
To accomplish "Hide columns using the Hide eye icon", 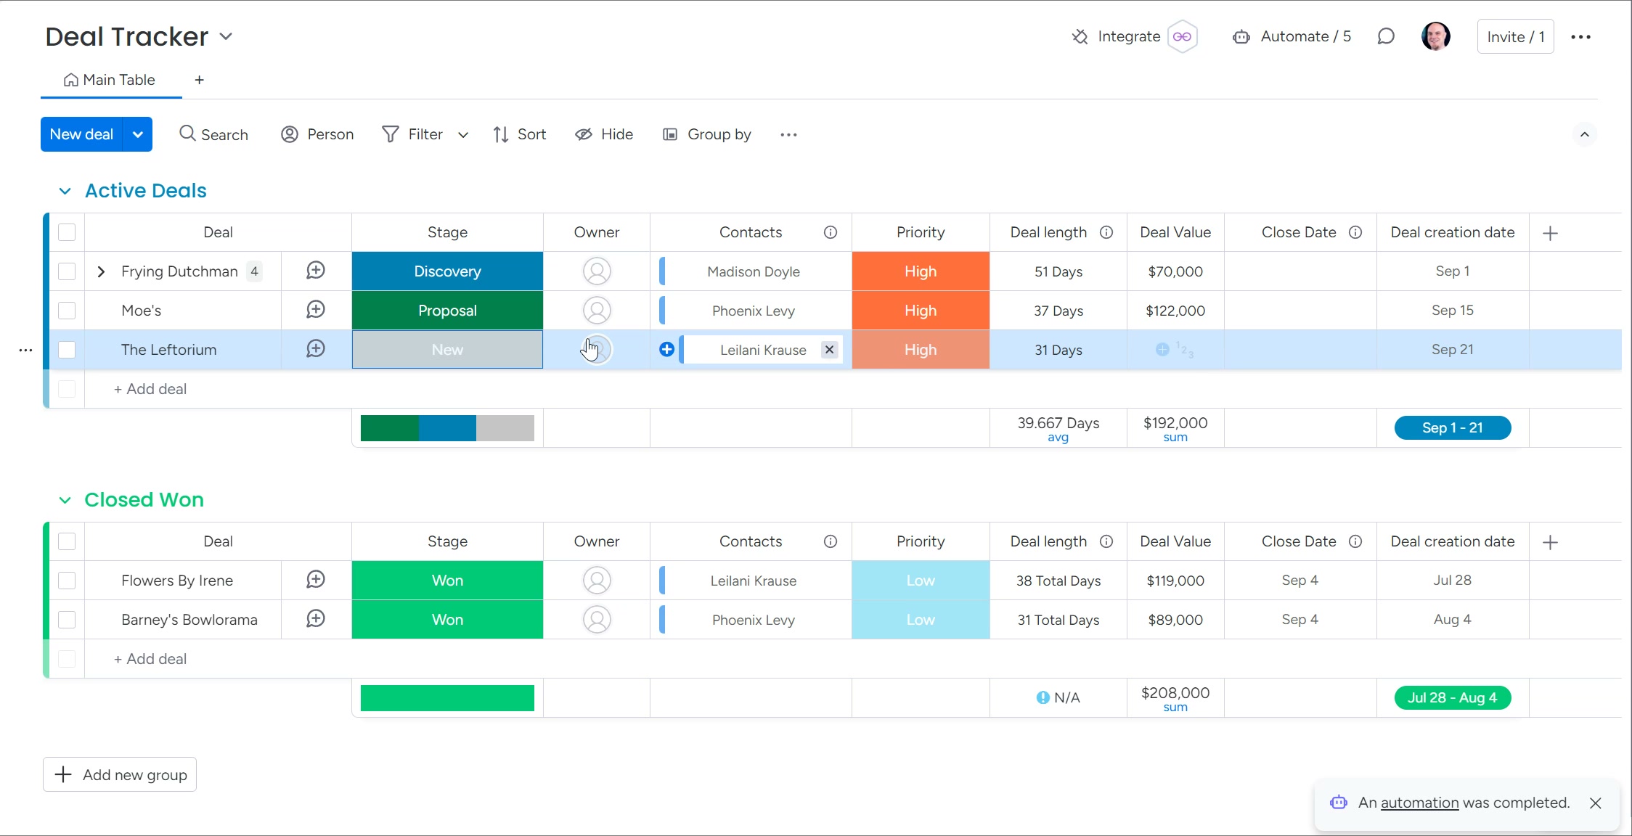I will point(603,134).
